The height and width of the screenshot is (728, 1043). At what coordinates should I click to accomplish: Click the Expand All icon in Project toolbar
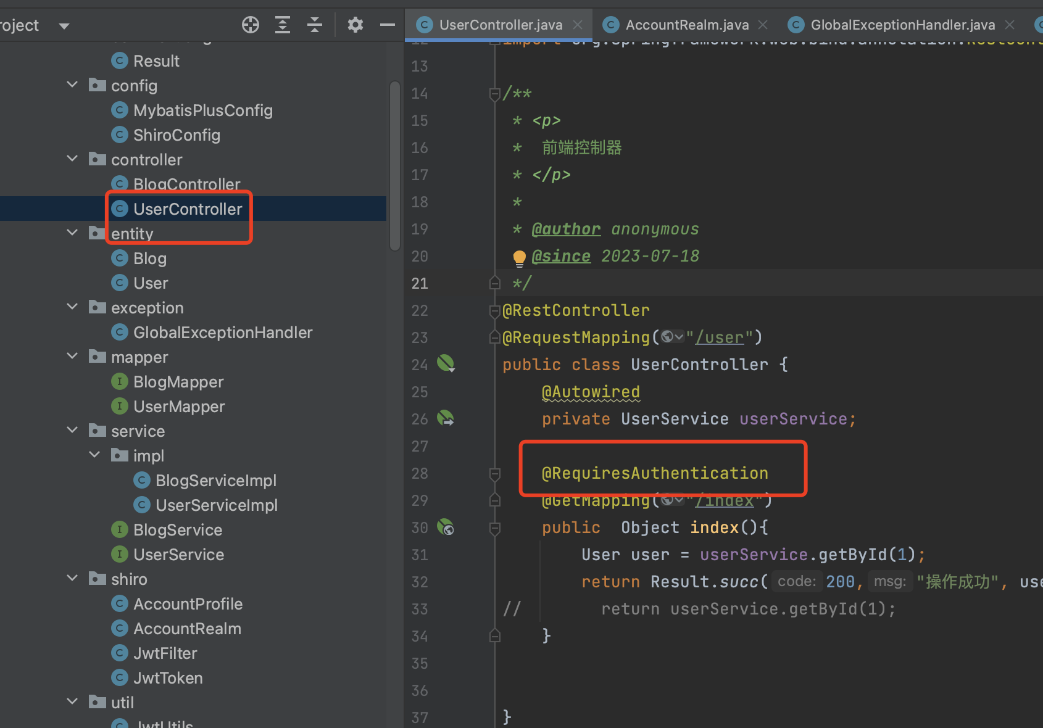pos(283,25)
